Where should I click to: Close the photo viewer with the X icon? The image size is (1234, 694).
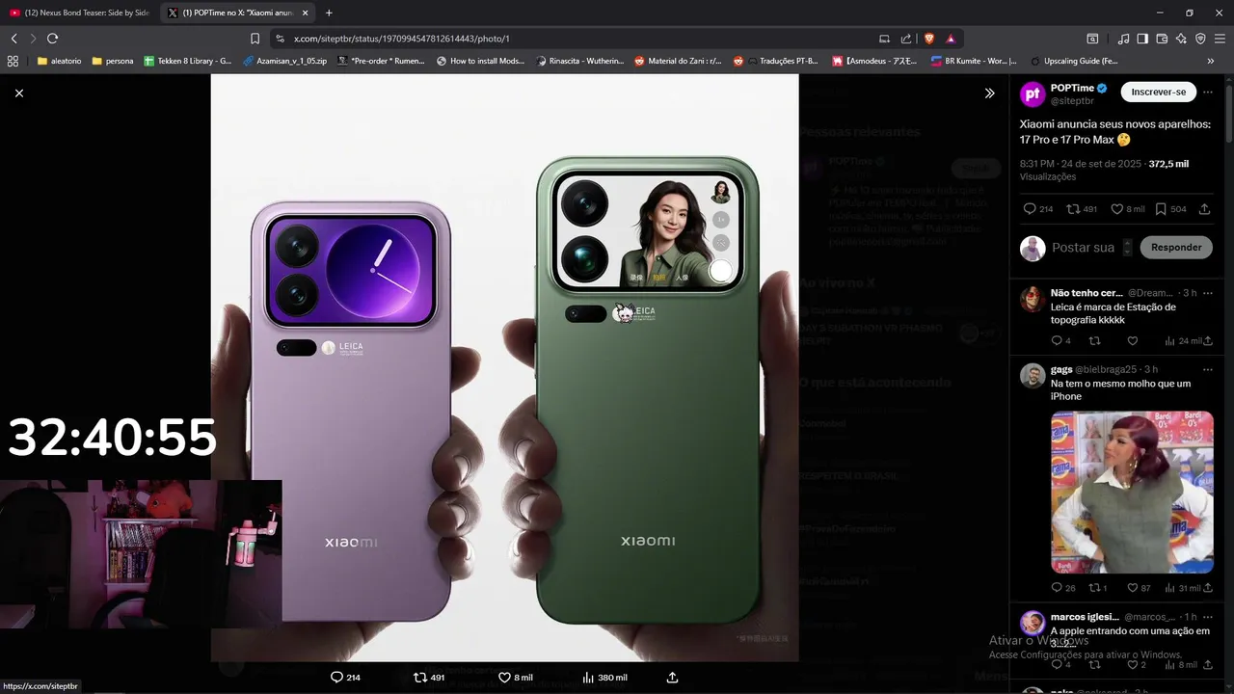point(19,93)
